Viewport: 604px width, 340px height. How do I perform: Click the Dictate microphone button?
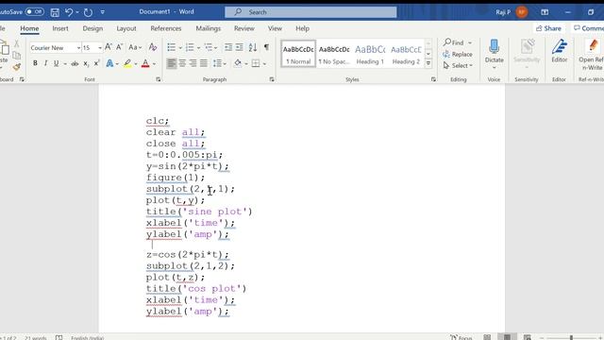[x=494, y=53]
